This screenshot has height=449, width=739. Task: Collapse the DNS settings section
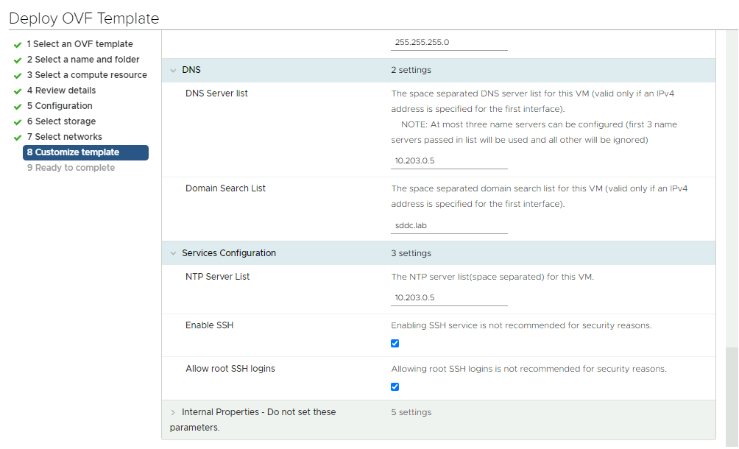[x=174, y=71]
